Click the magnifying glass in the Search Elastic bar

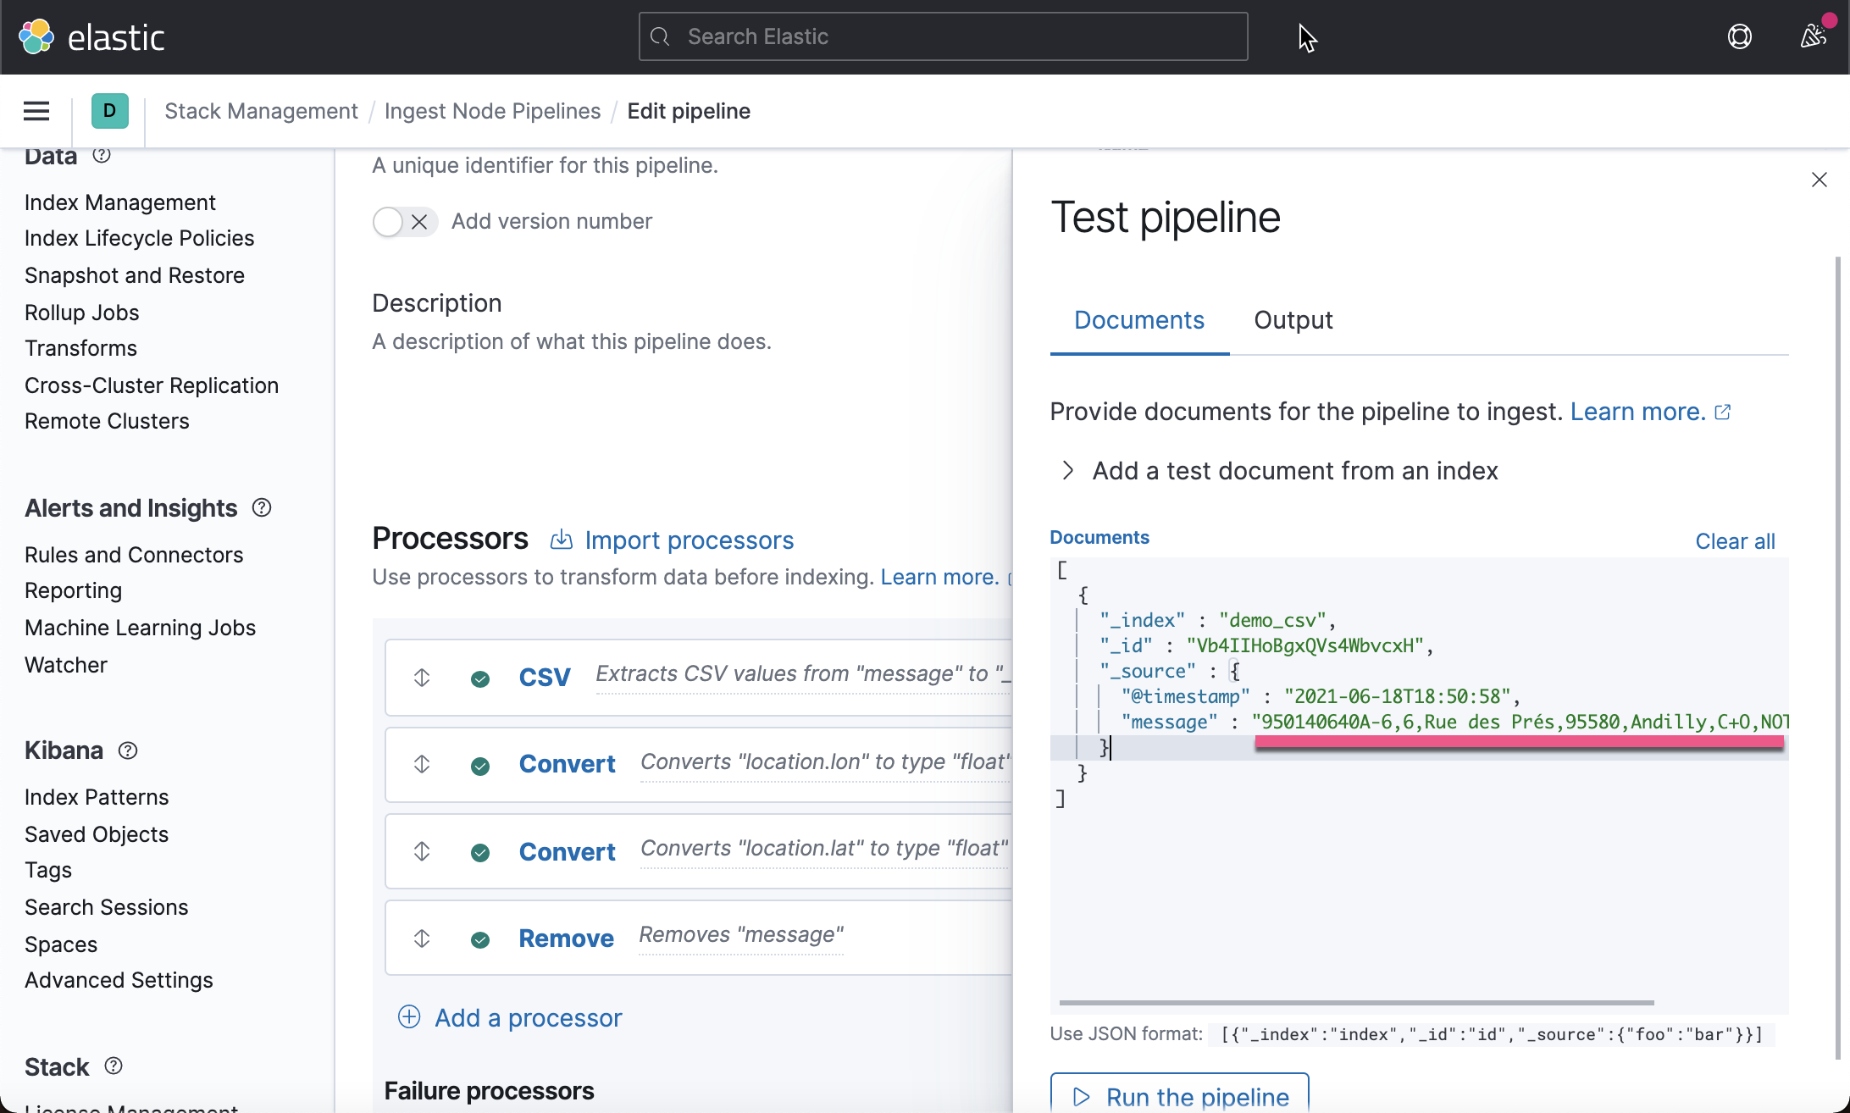click(x=661, y=36)
